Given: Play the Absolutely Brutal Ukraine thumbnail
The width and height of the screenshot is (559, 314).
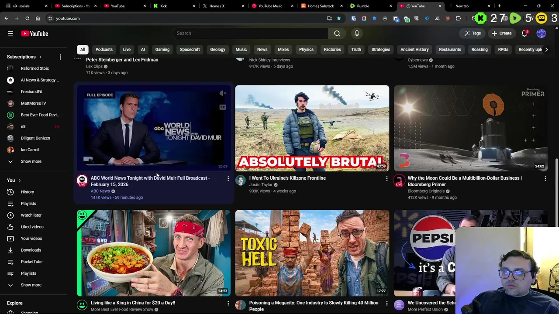Looking at the screenshot, I should coord(312,128).
